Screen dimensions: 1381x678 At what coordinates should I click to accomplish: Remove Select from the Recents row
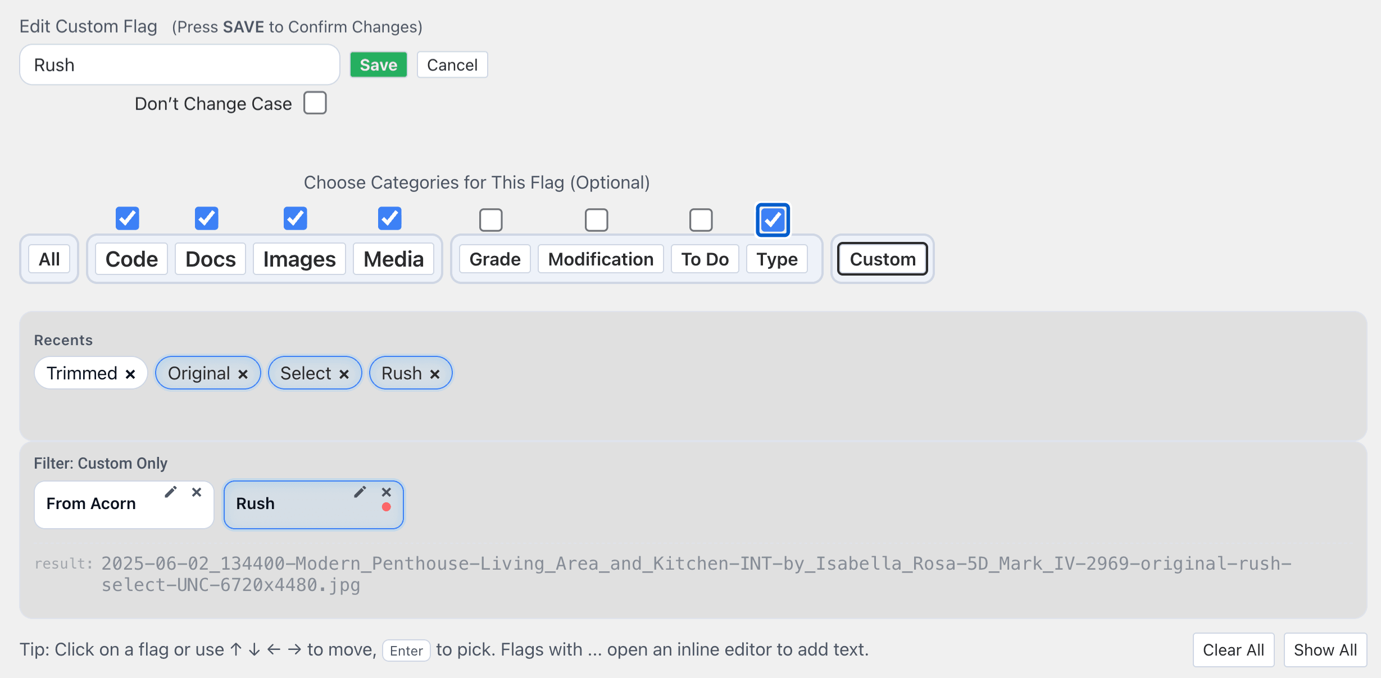pyautogui.click(x=344, y=373)
